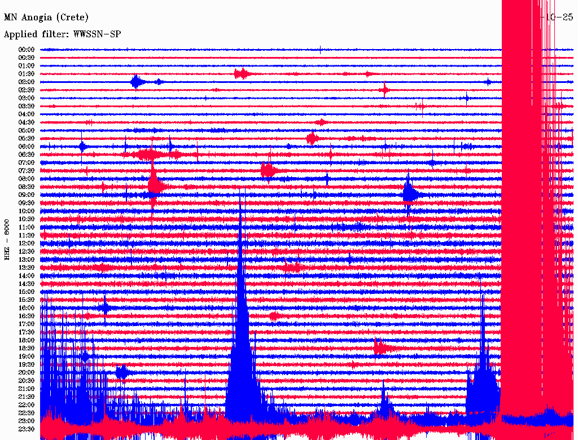
Task: Select the 16:30 time label
Action: tap(27, 316)
